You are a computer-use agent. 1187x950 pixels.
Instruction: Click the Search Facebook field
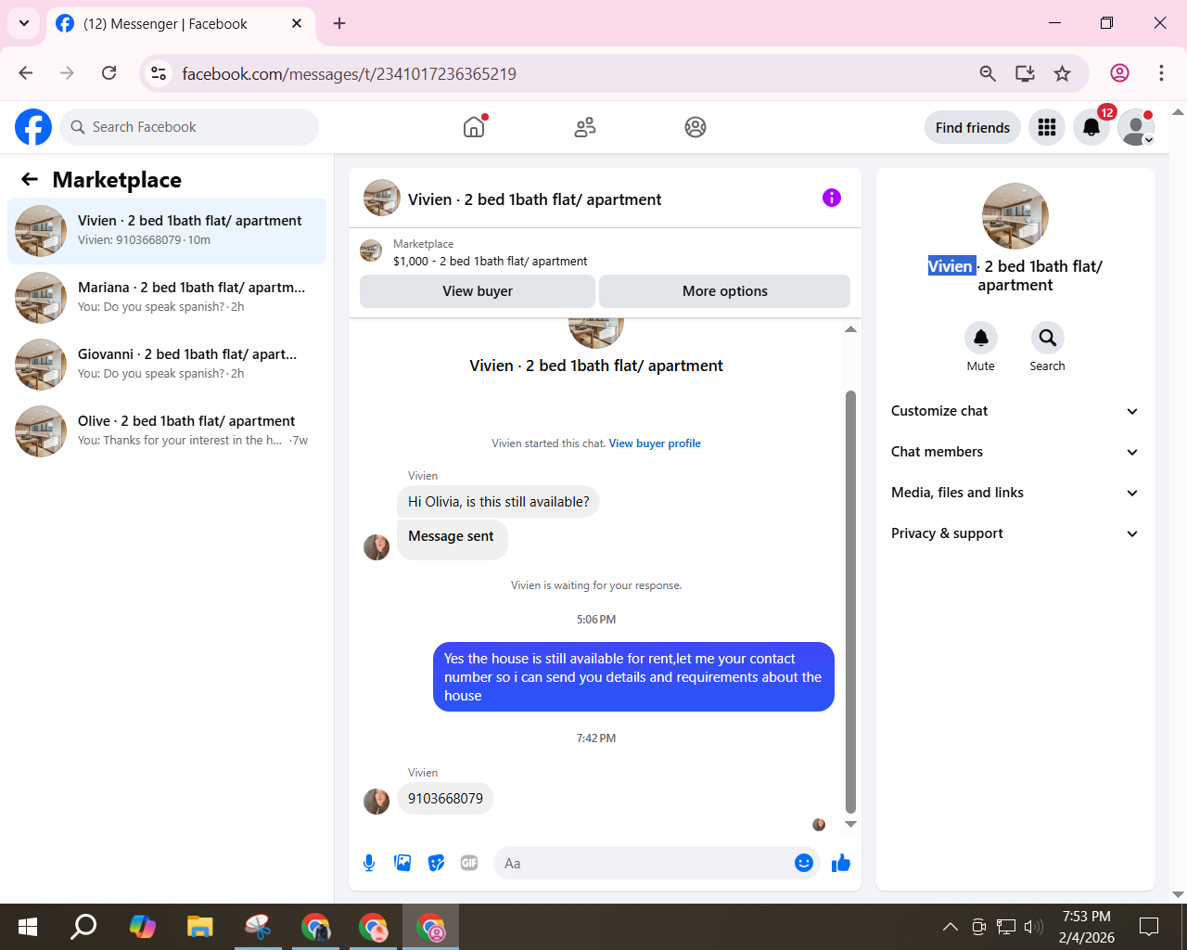click(189, 127)
